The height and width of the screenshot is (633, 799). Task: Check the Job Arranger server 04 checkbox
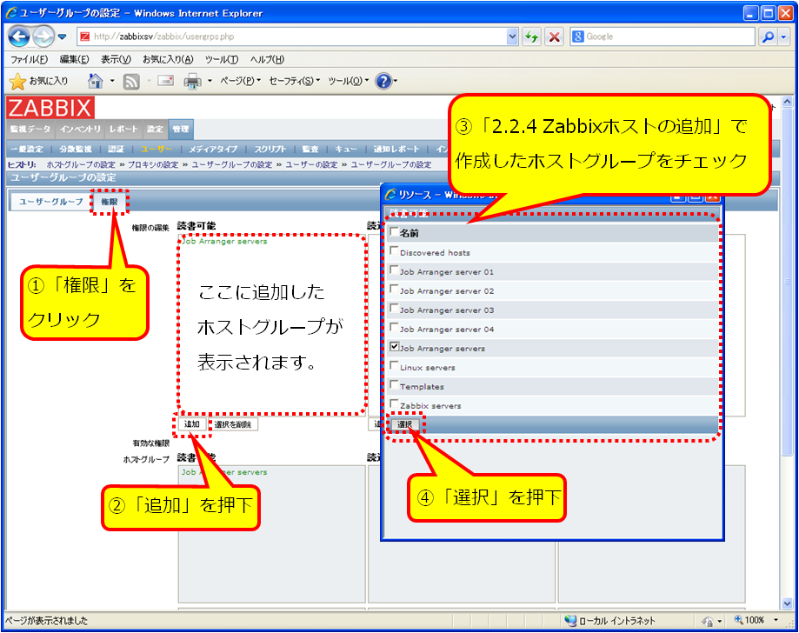point(394,327)
